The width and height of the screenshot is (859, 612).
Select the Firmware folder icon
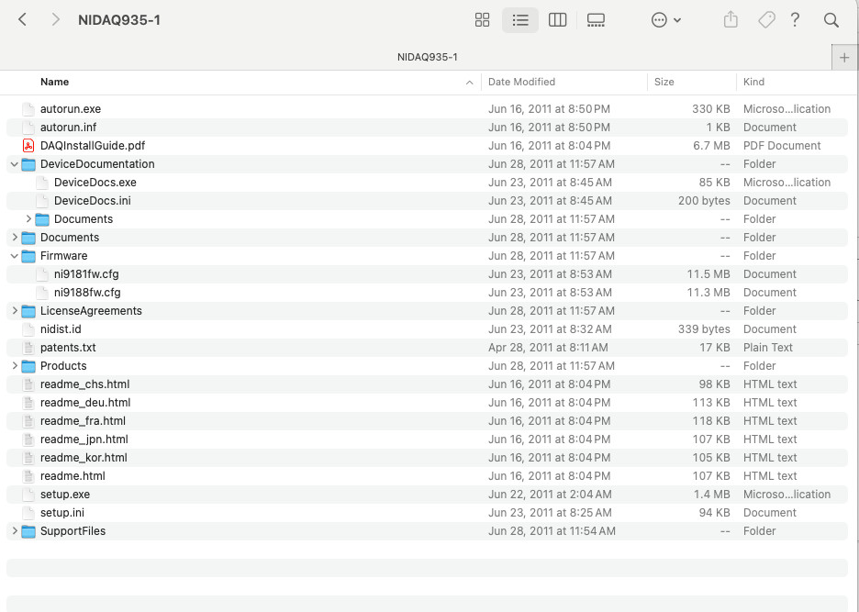[x=28, y=256]
